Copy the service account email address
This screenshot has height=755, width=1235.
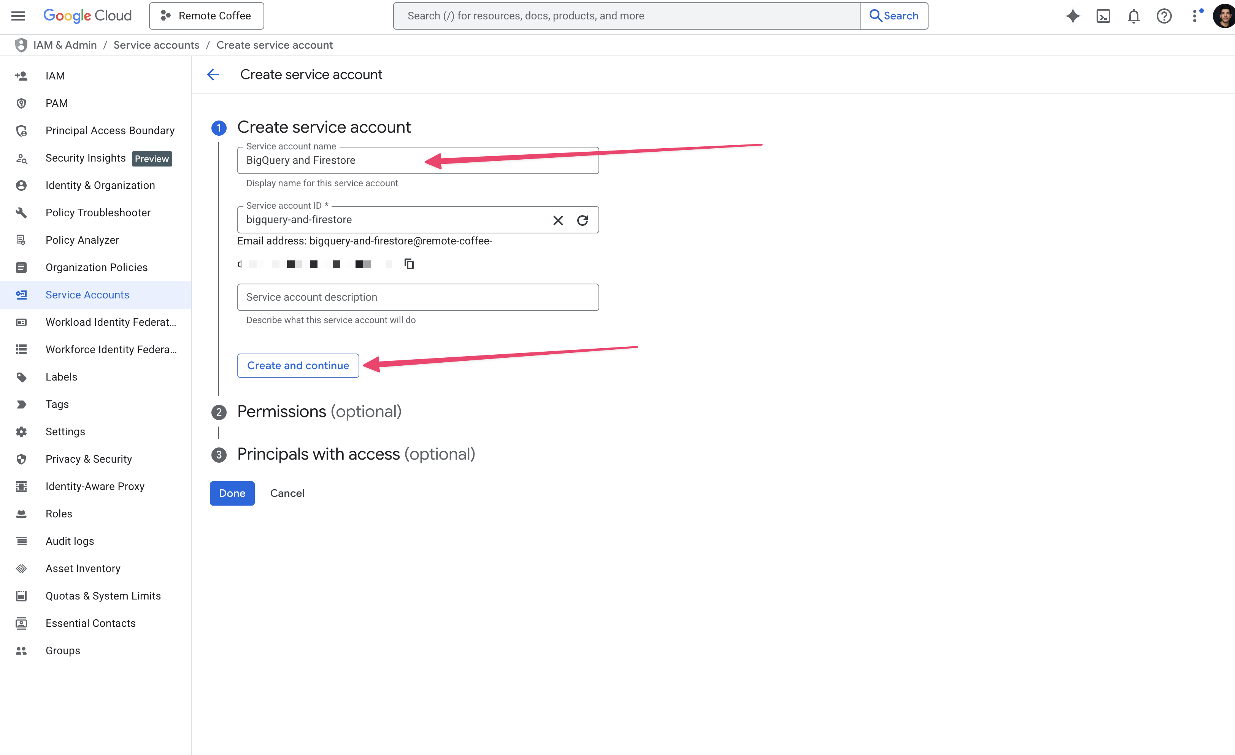pos(409,264)
